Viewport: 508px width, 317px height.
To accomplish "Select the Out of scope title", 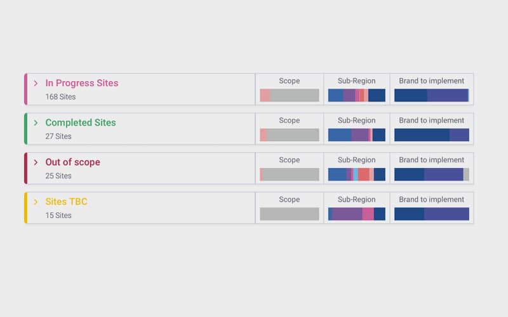I will 72,162.
